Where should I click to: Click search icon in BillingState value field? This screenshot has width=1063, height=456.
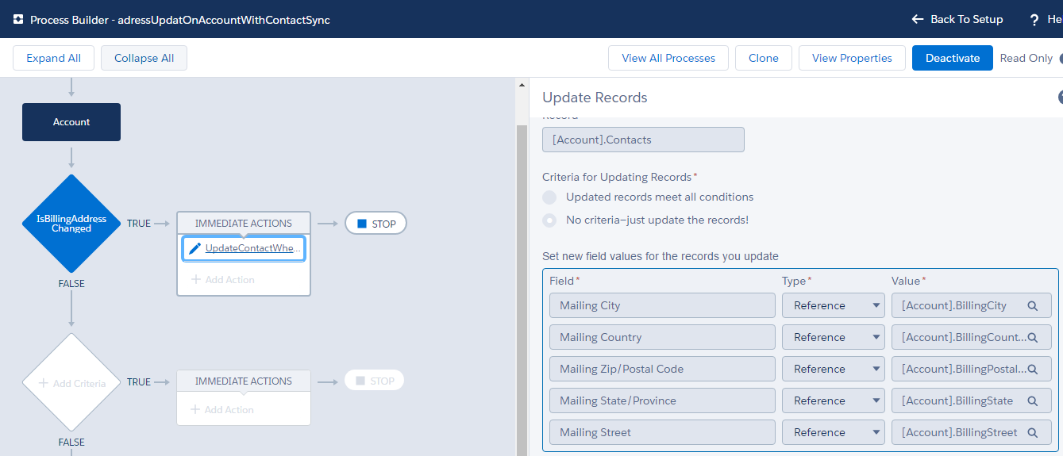pos(1033,400)
